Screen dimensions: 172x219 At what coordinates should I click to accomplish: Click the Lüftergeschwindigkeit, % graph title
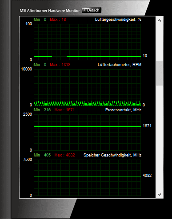point(118,20)
